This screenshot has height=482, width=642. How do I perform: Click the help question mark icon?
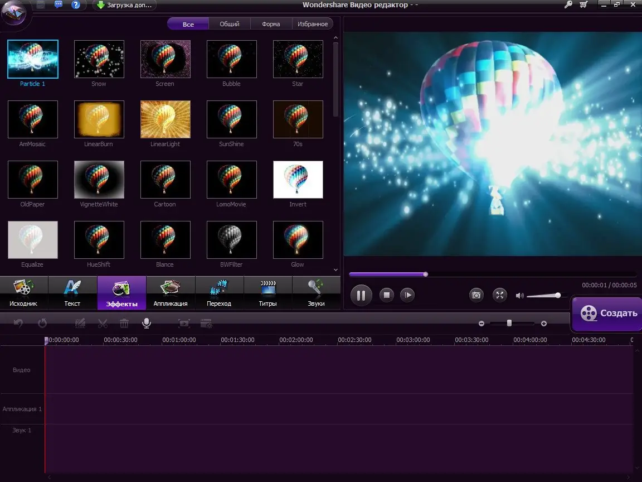coord(76,4)
